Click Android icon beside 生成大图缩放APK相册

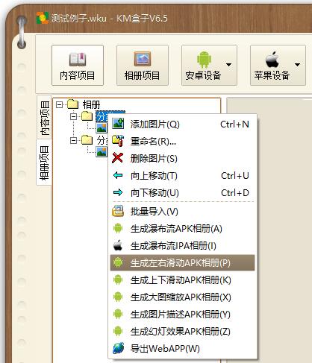point(118,297)
